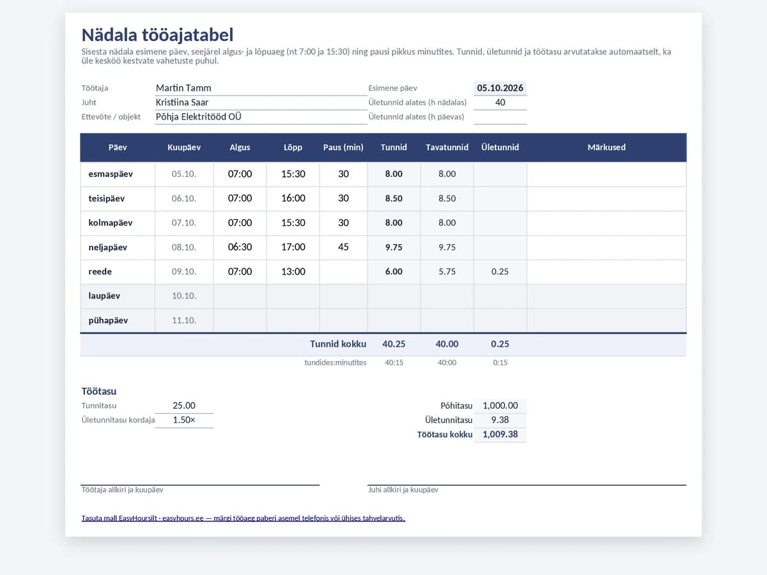Click the Märkused column header

tap(607, 148)
